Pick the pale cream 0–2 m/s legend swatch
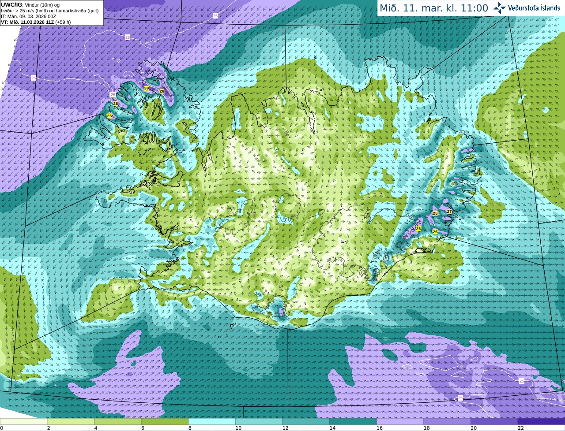Image resolution: width=565 pixels, height=431 pixels. pos(23,421)
